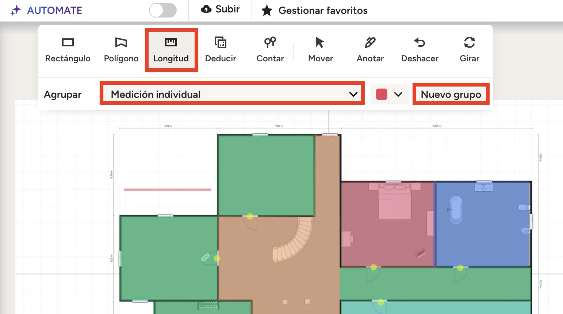Activate the Longitud measuring tool
The height and width of the screenshot is (314, 563).
171,50
